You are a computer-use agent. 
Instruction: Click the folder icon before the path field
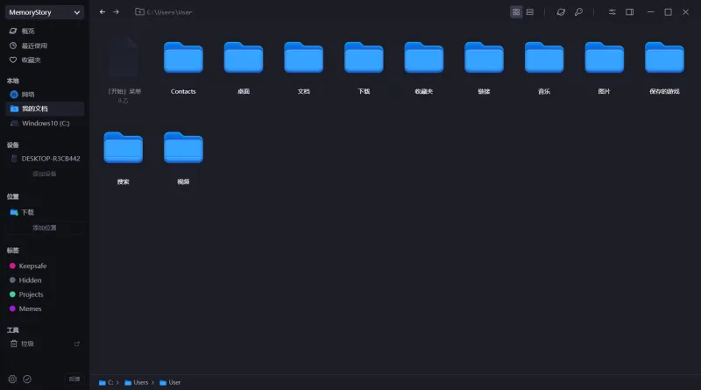tap(139, 12)
